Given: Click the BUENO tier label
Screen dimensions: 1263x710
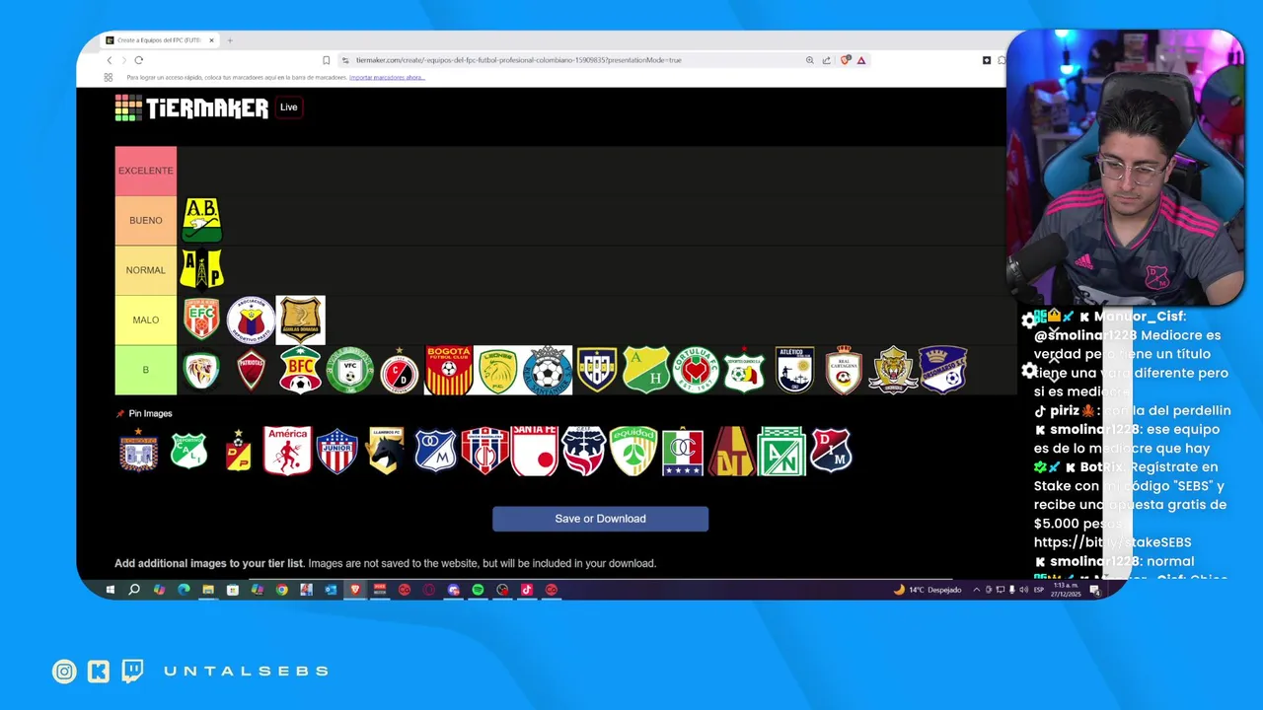Looking at the screenshot, I should tap(145, 220).
